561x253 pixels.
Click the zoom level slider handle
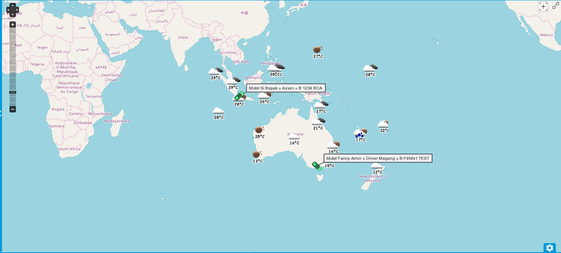(12, 92)
